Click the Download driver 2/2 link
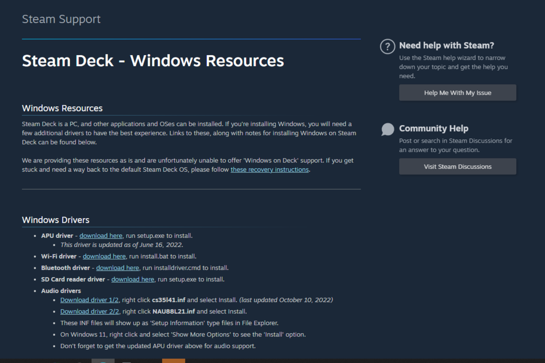The width and height of the screenshot is (545, 363). [89, 311]
